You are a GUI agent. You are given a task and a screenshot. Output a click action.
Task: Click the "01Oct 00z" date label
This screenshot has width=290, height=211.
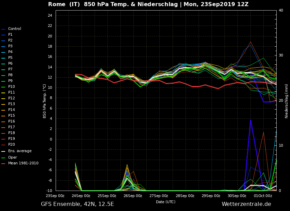point(263,196)
